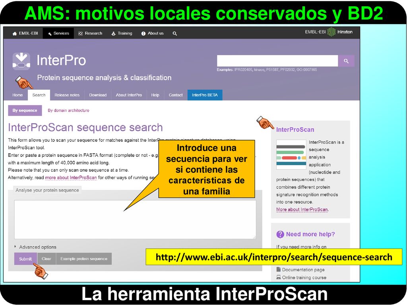
Task: Click the example ID 'IPR020405'
Action: pos(243,69)
